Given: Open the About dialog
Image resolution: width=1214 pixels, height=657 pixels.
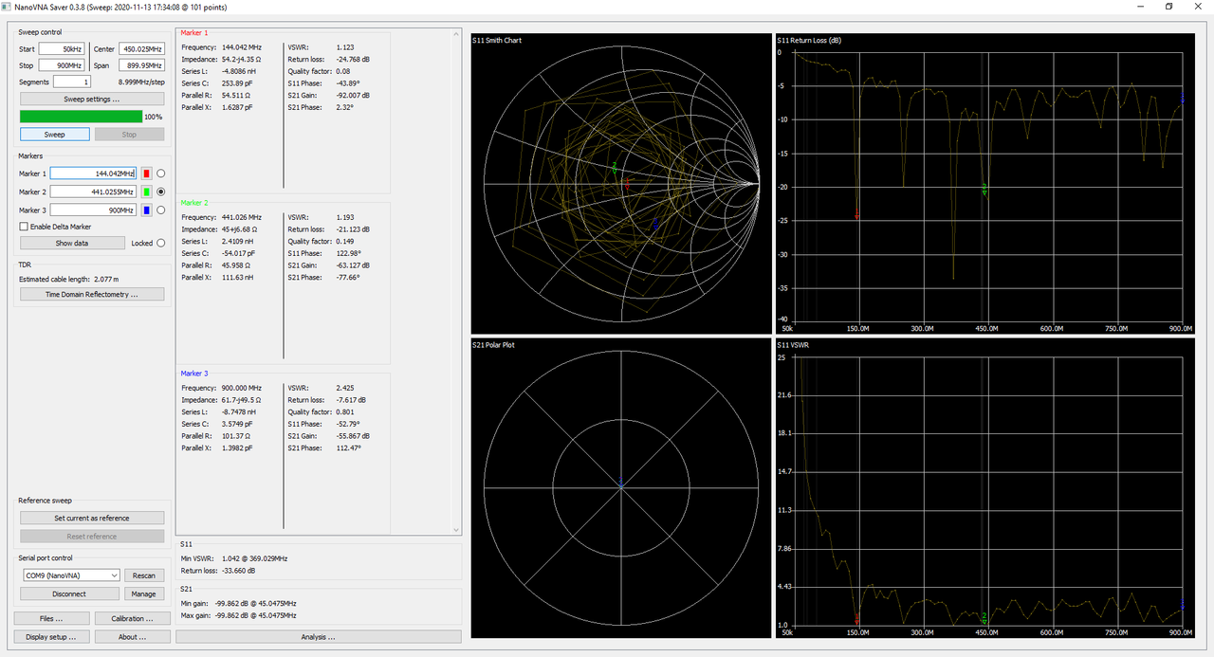Looking at the screenshot, I should (133, 637).
